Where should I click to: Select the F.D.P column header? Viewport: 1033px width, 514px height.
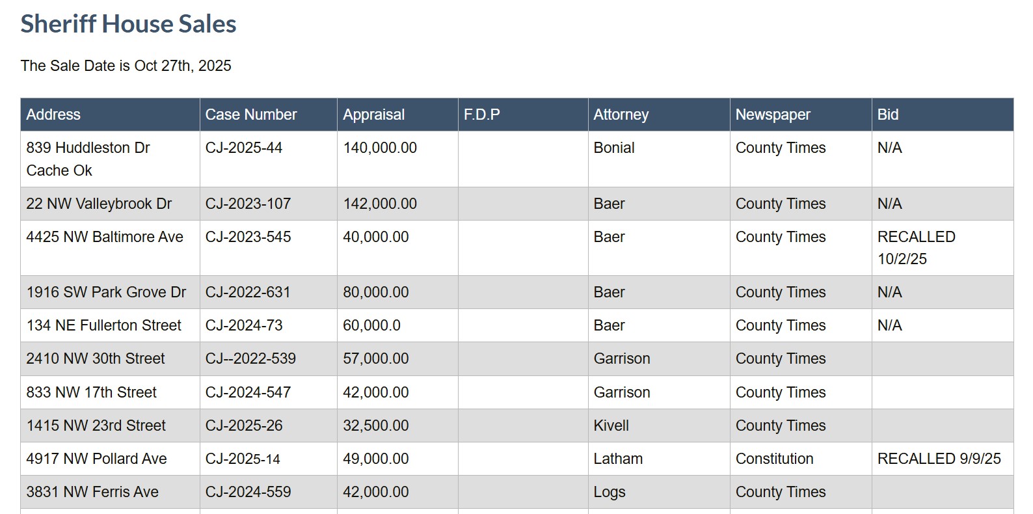coord(523,115)
